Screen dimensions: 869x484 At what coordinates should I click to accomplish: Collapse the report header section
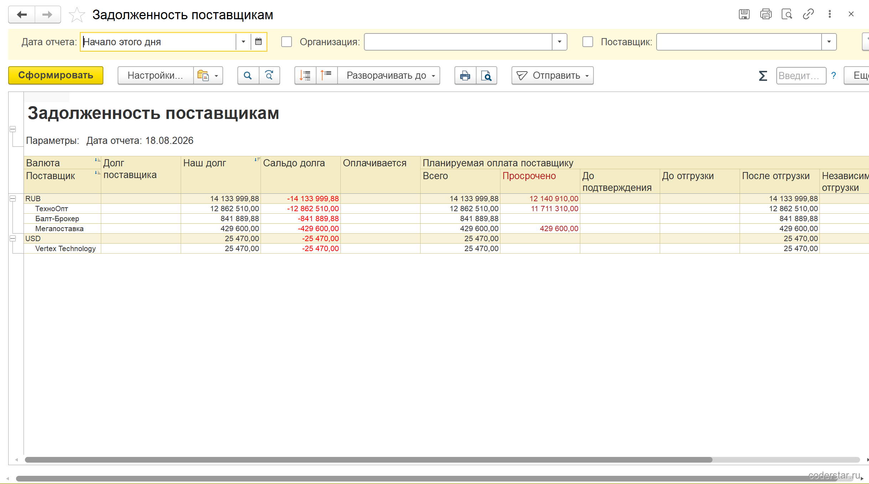click(x=12, y=129)
